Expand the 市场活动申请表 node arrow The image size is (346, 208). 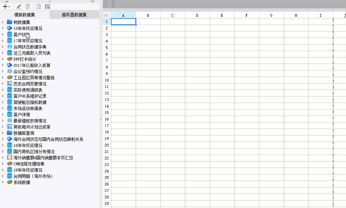click(3, 108)
